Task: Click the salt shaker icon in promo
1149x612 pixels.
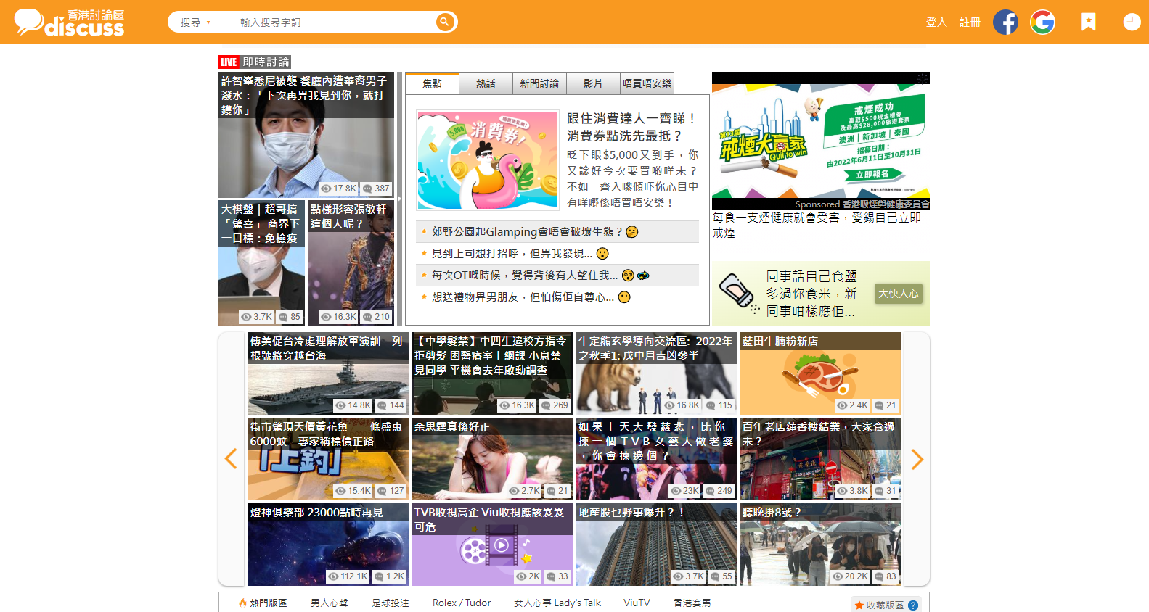Action: pos(739,294)
